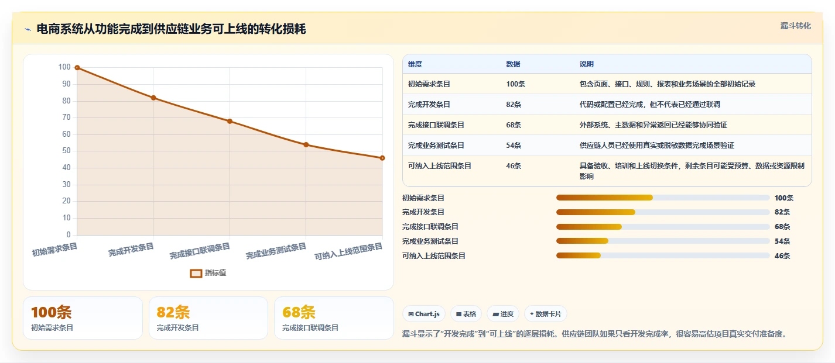Click the 漏斗转化 label in header
This screenshot has height=363, width=835.
coord(796,26)
